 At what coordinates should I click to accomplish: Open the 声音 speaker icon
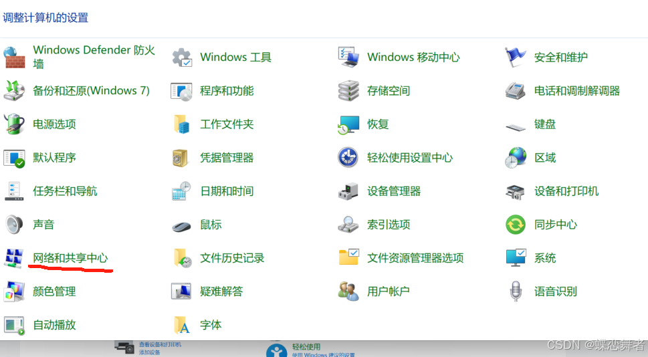pyautogui.click(x=14, y=225)
